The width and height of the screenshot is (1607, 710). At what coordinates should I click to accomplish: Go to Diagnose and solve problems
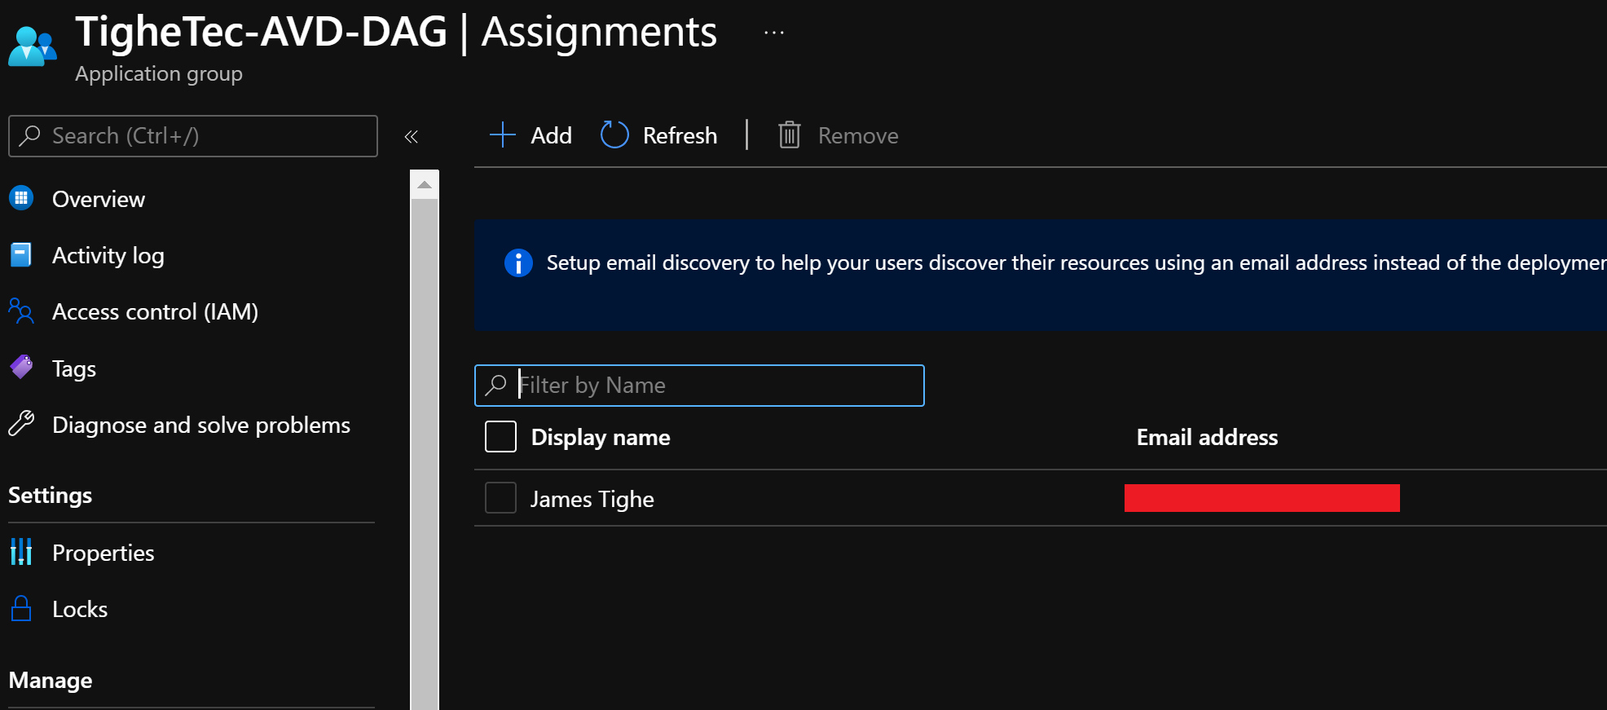click(x=200, y=425)
